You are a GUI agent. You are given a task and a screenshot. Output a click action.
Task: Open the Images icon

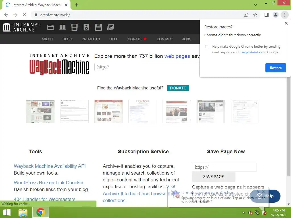[110, 27]
